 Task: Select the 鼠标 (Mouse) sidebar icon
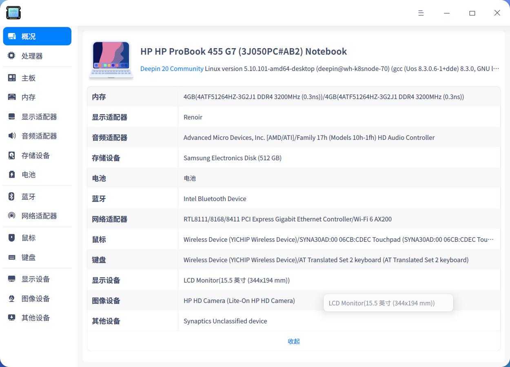[12, 238]
